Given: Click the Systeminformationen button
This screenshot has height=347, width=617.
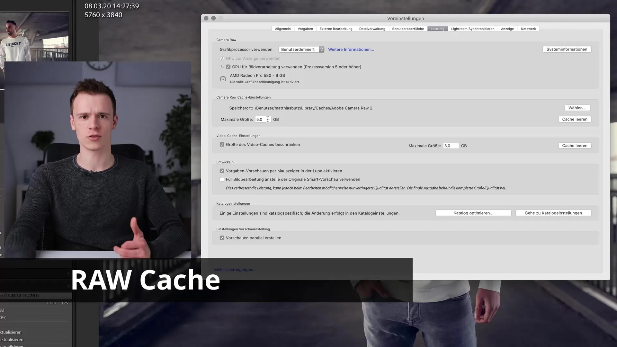Looking at the screenshot, I should click(x=567, y=49).
